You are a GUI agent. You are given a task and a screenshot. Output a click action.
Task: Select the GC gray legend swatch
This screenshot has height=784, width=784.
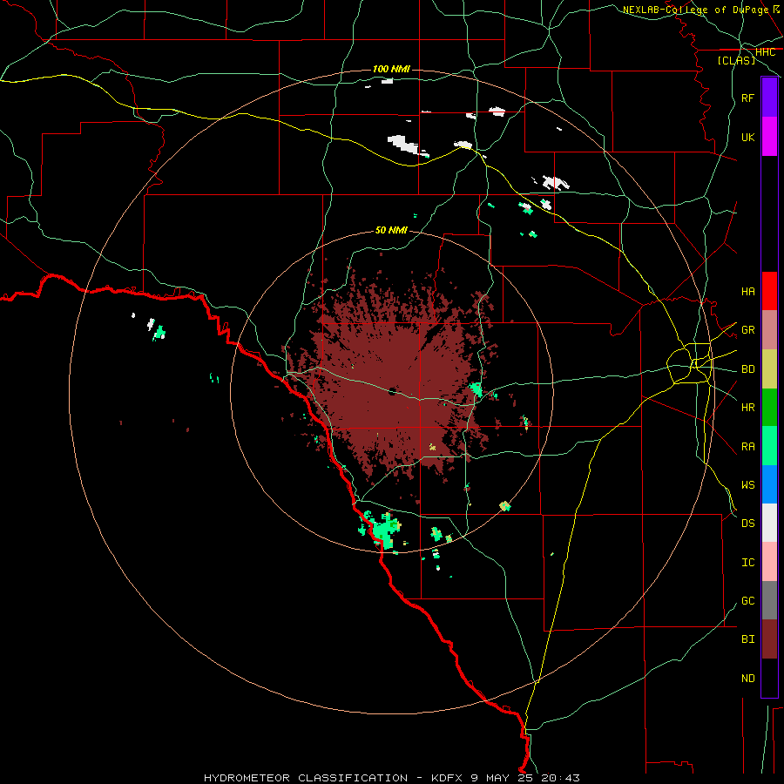pos(769,600)
